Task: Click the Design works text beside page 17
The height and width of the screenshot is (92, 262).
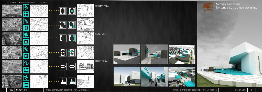Action: 241,90
